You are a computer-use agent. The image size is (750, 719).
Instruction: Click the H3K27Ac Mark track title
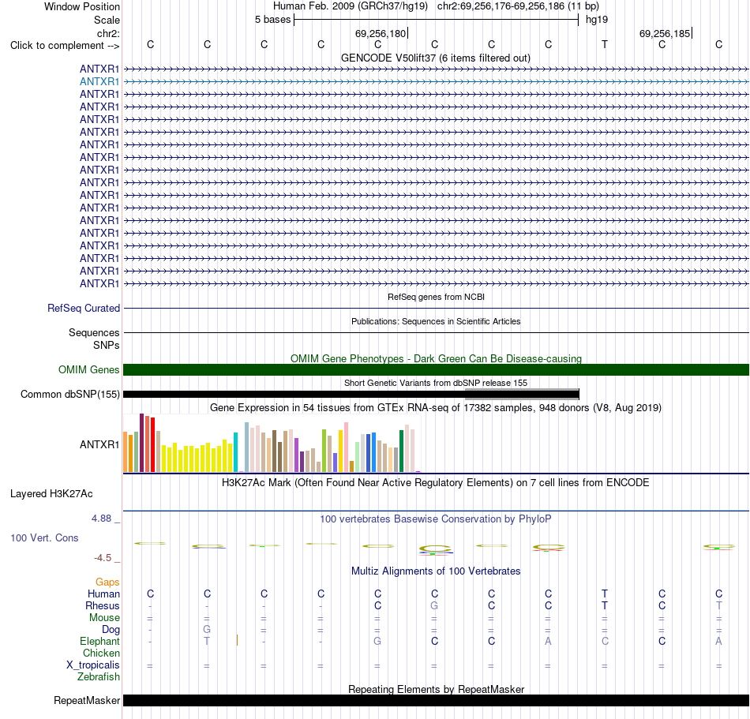coord(436,482)
